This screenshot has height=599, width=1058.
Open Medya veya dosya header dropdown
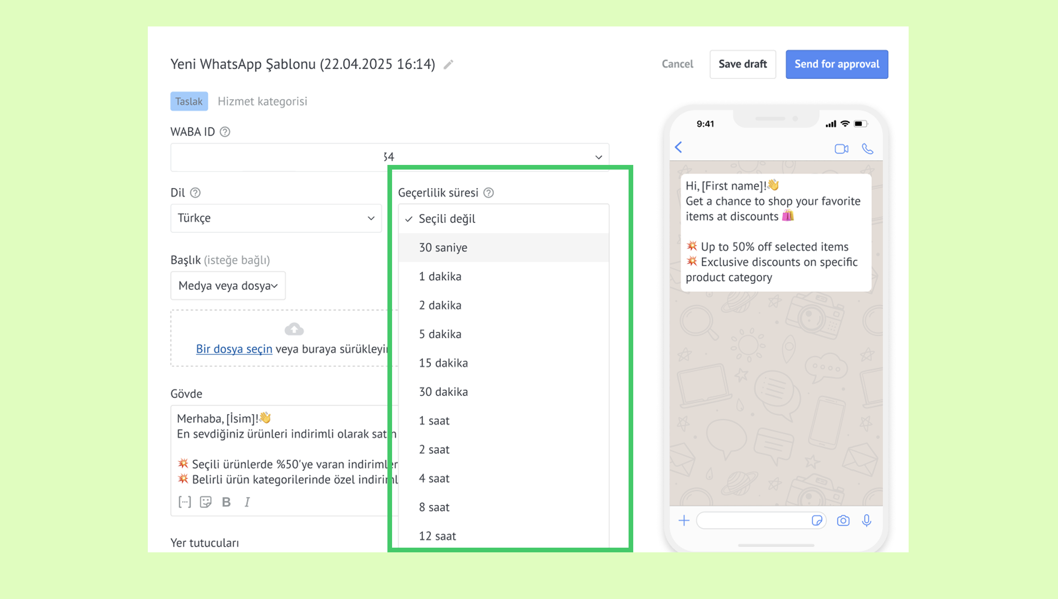tap(228, 285)
